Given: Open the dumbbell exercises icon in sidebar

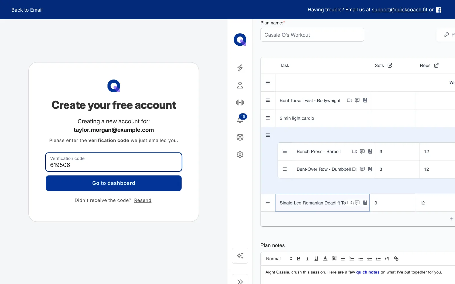Looking at the screenshot, I should click(240, 103).
